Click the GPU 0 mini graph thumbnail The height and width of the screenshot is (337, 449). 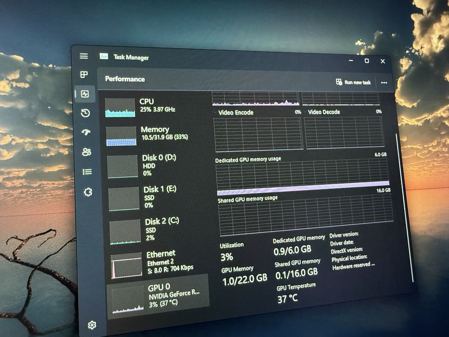click(128, 300)
